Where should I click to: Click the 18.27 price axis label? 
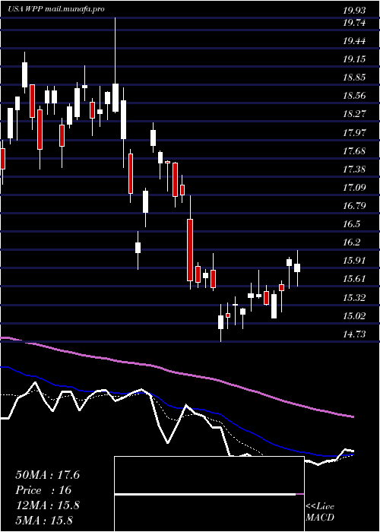tap(354, 114)
